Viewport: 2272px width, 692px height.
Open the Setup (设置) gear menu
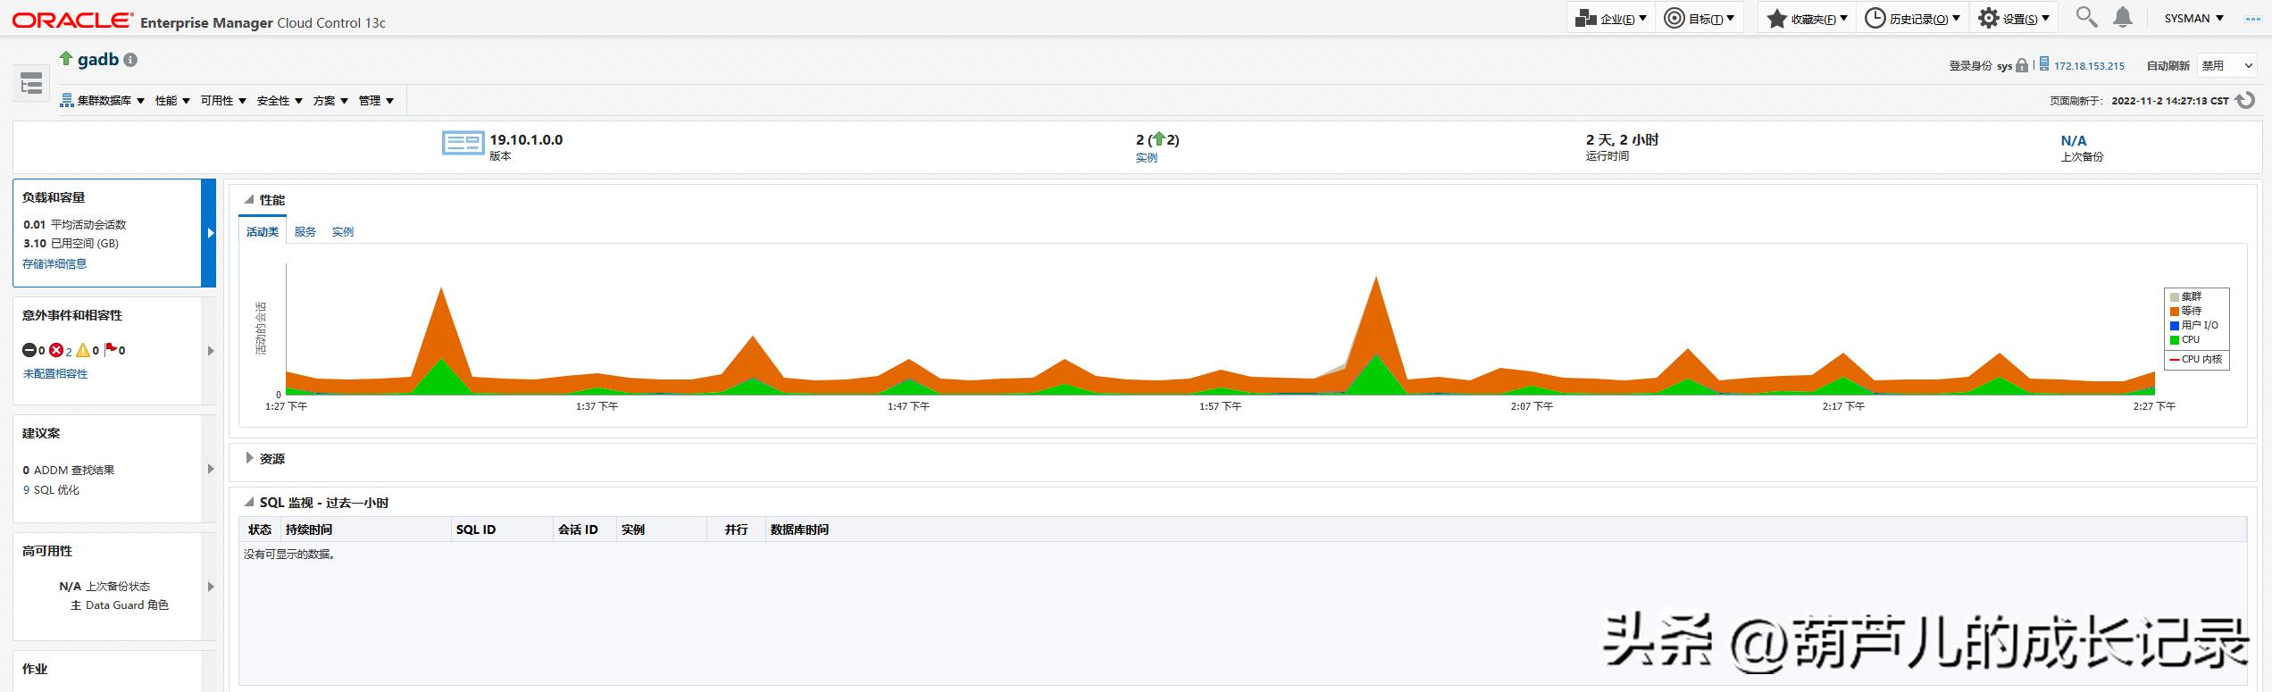(2013, 18)
